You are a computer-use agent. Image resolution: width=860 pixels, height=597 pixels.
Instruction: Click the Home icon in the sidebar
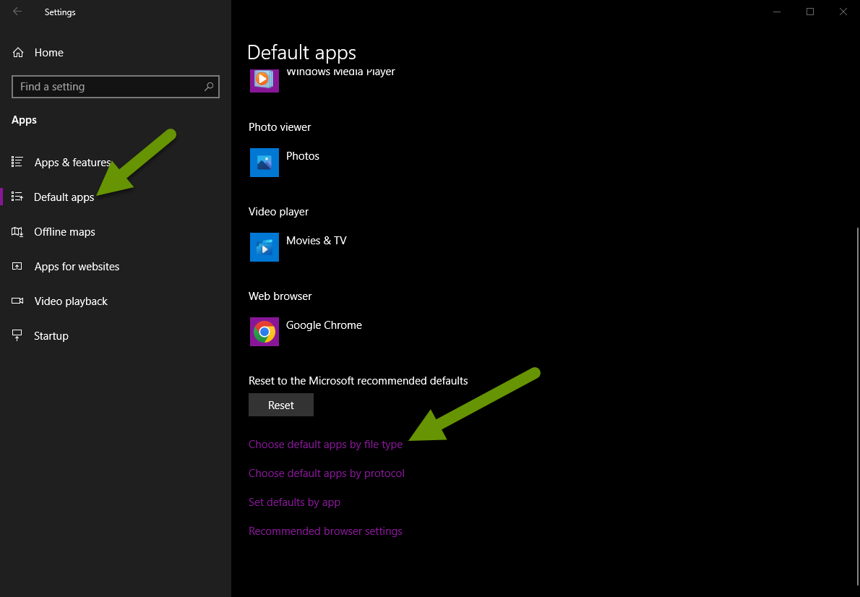point(17,52)
